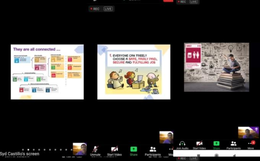Click the REC indicator at top center
The width and height of the screenshot is (260, 161).
(94, 9)
